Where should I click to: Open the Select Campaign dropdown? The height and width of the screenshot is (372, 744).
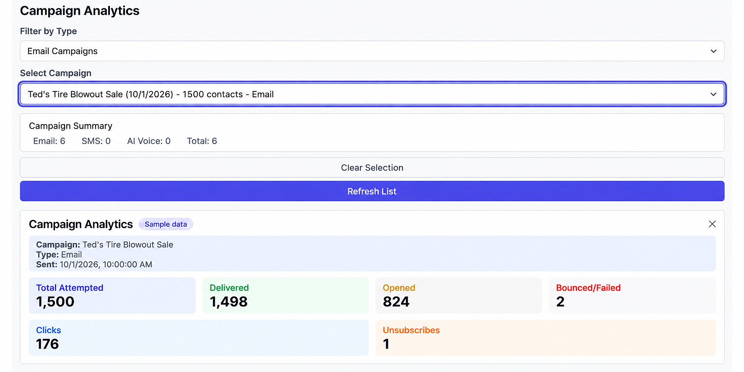pyautogui.click(x=372, y=94)
